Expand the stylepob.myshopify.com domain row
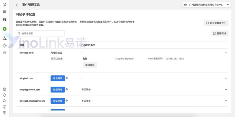Image resolution: width=235 pixels, height=117 pixels. point(226,101)
